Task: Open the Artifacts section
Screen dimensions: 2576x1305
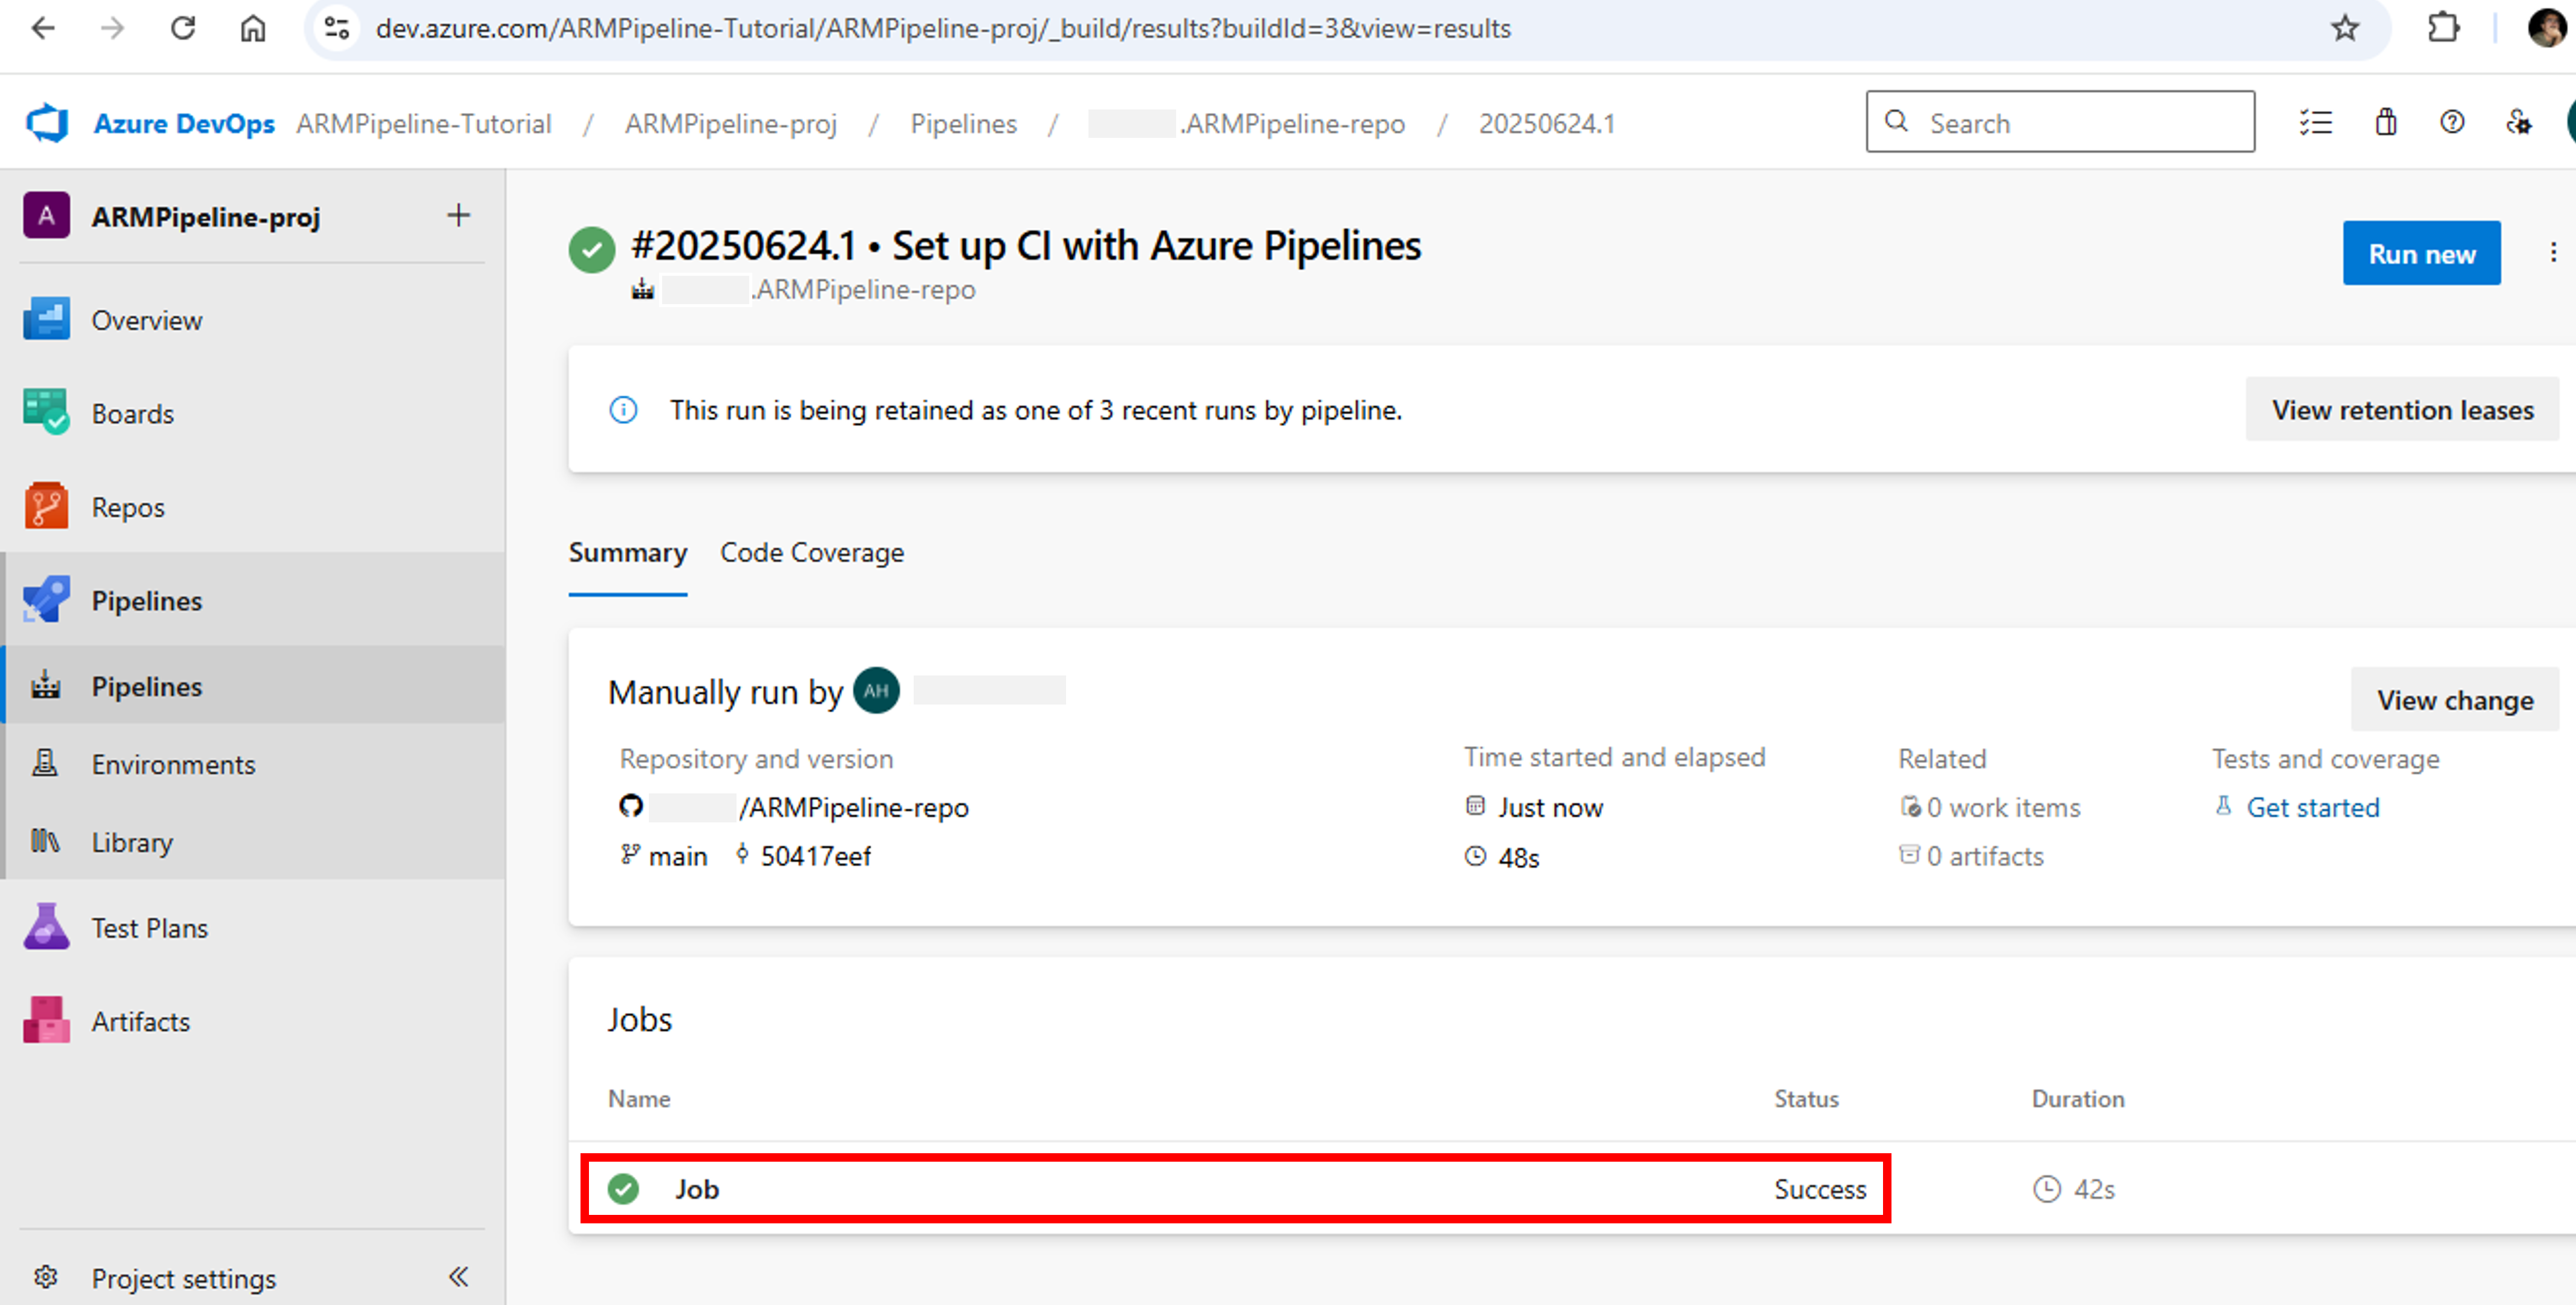Action: click(x=140, y=1021)
